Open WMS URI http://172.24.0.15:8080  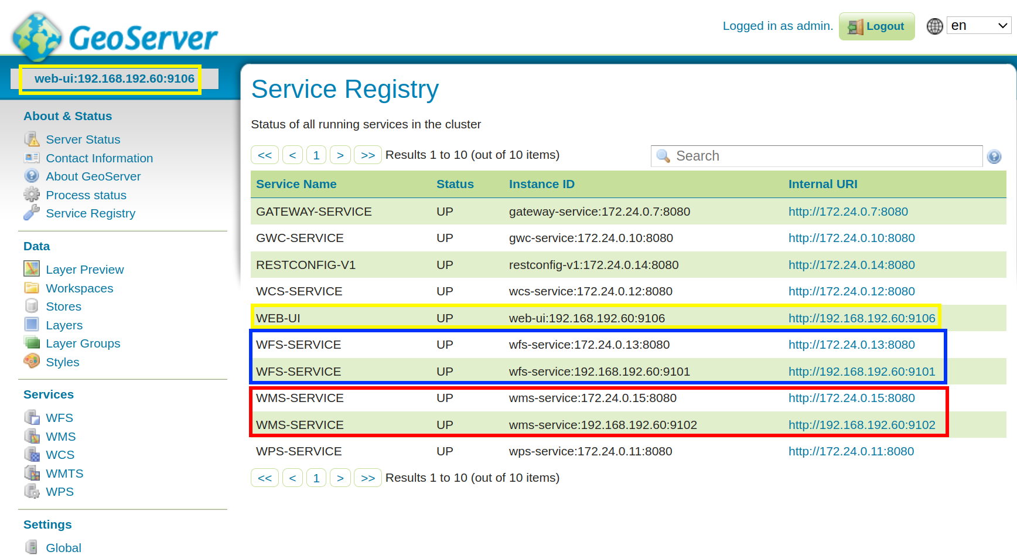[x=852, y=398]
